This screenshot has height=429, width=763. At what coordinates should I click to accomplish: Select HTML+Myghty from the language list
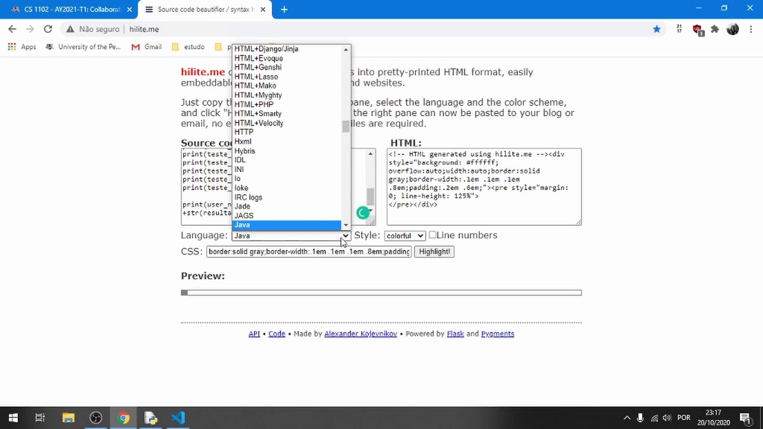coord(287,95)
